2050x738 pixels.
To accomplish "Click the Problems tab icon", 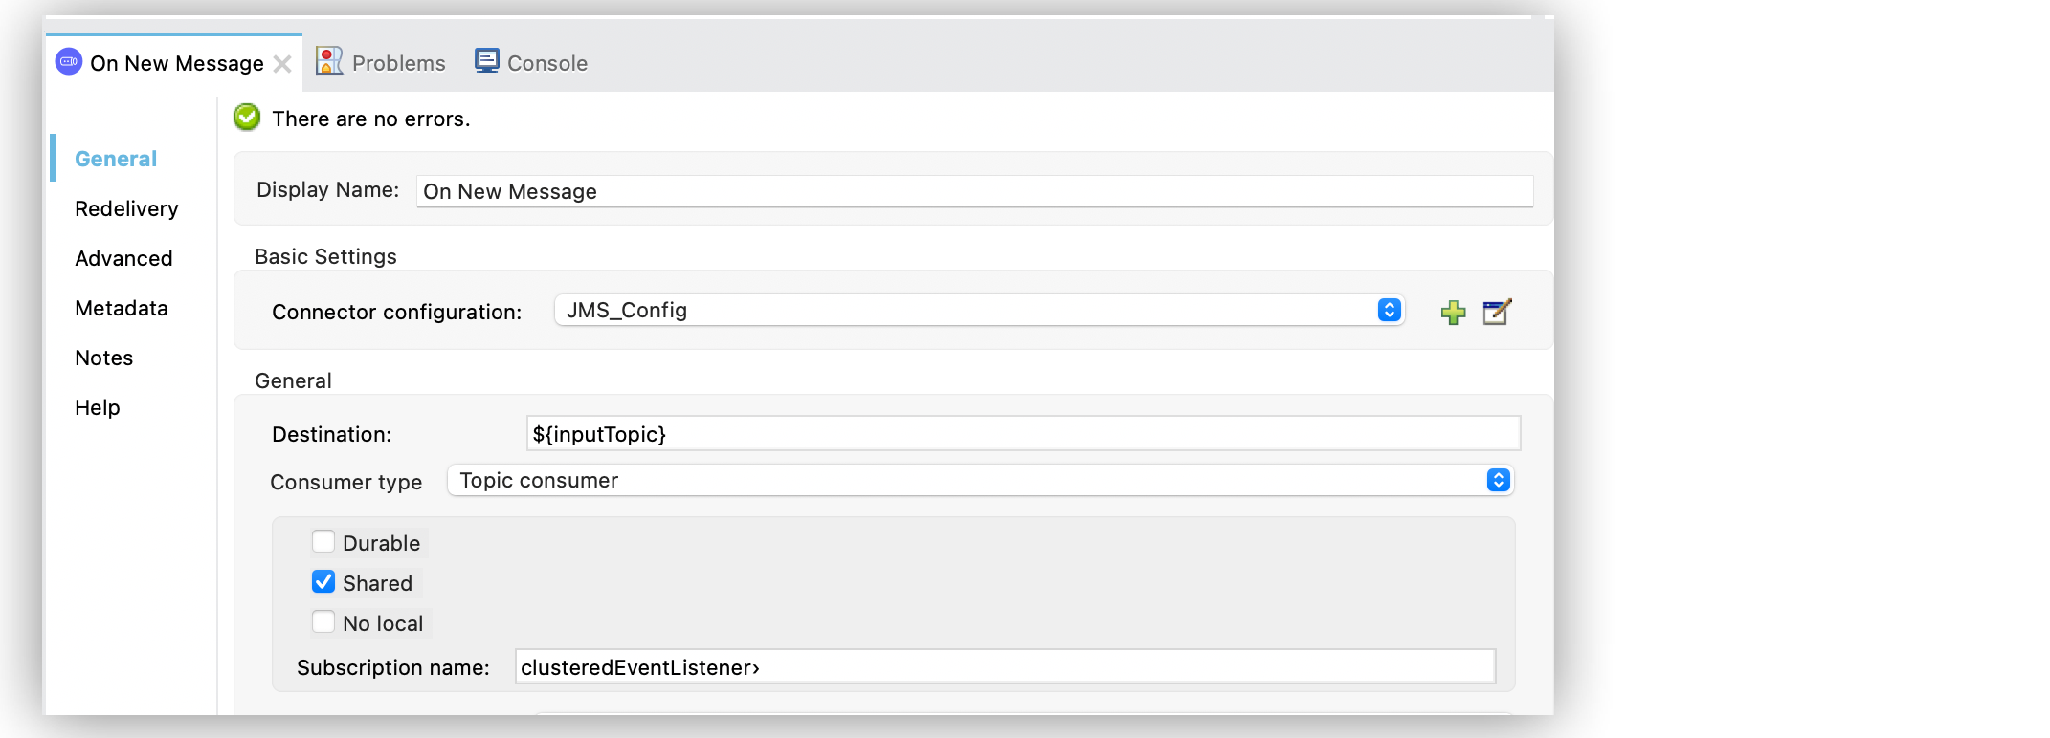I will pos(329,62).
